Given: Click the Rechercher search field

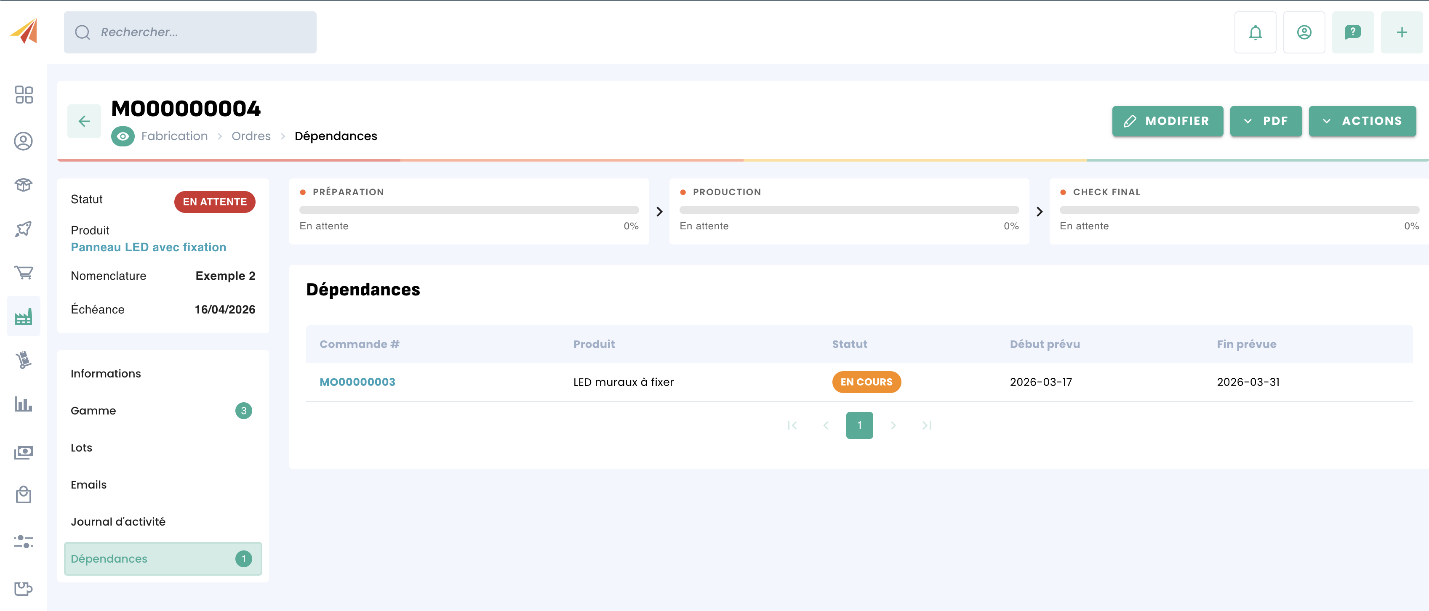Looking at the screenshot, I should 190,33.
